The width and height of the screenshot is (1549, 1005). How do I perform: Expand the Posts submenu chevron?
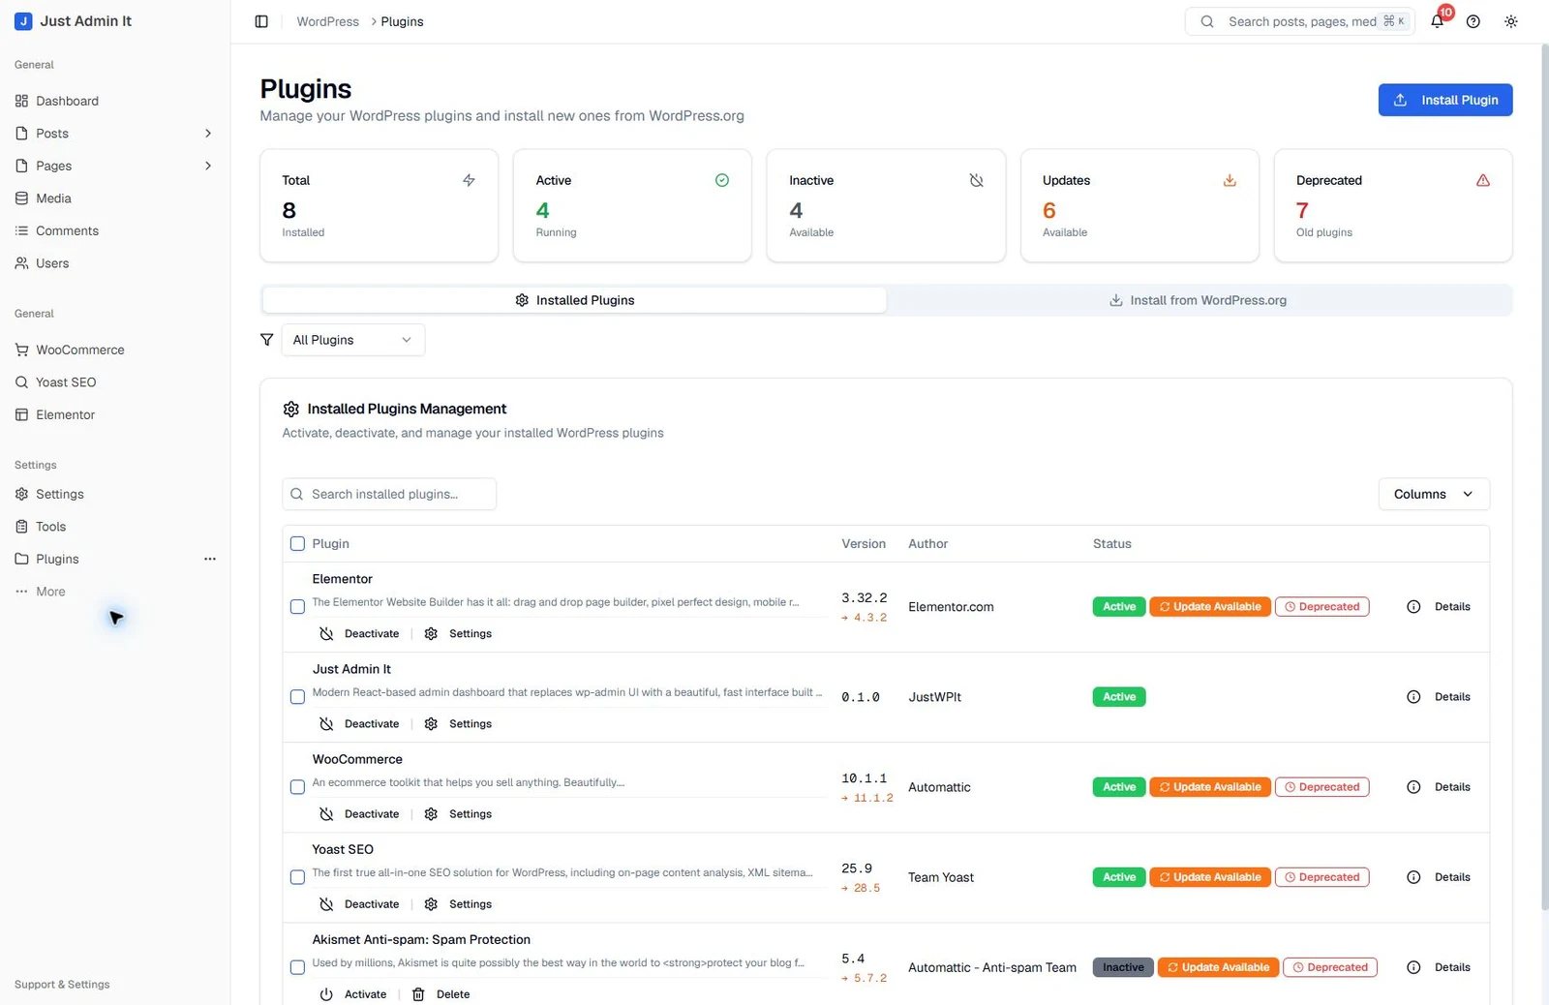(208, 134)
